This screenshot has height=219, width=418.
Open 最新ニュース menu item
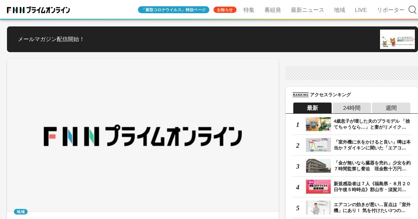click(308, 10)
